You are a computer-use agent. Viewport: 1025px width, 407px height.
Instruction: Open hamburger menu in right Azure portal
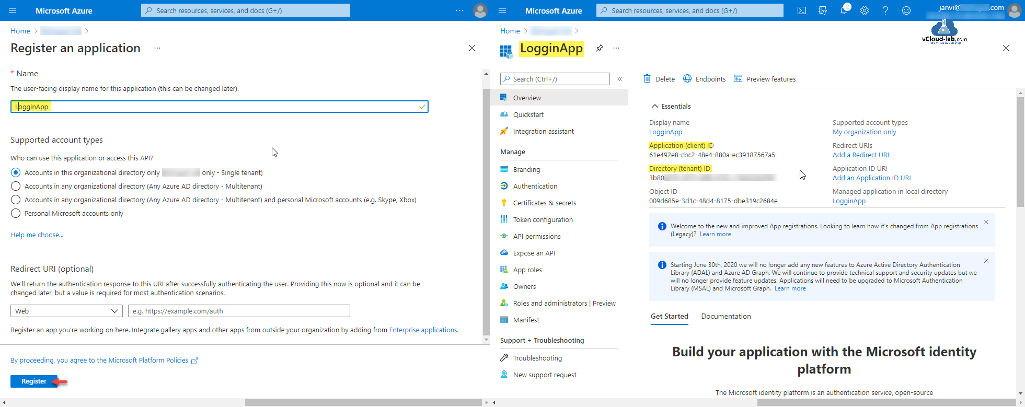pyautogui.click(x=502, y=10)
